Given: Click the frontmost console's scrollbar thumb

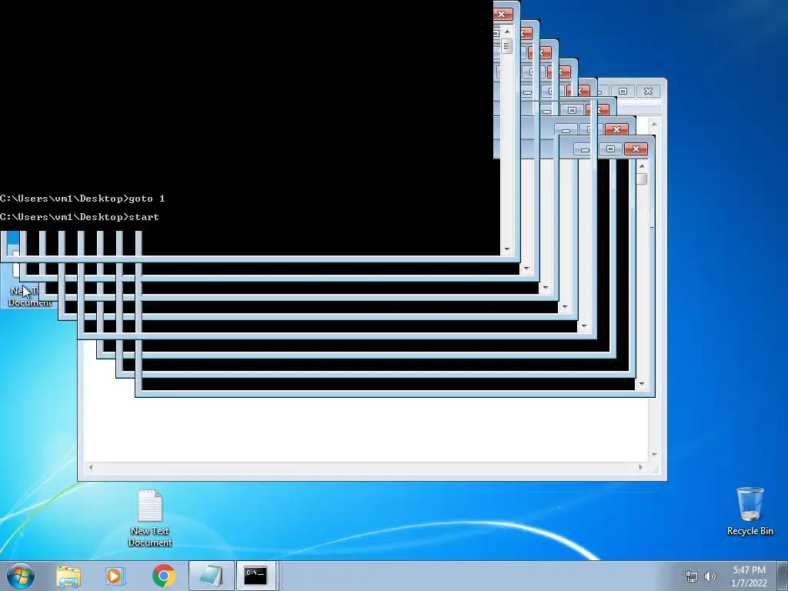Looking at the screenshot, I should click(506, 47).
